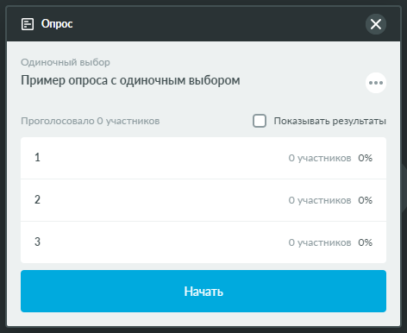Click the Опрос header title
Image resolution: width=407 pixels, height=333 pixels.
point(57,24)
